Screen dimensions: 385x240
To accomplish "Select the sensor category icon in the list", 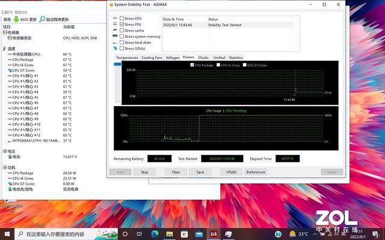I will (5, 32).
